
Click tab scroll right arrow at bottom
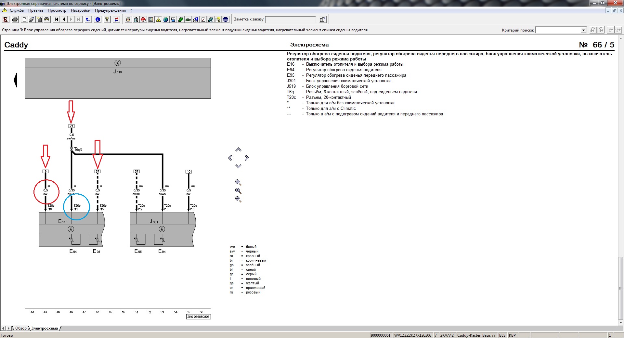8,328
